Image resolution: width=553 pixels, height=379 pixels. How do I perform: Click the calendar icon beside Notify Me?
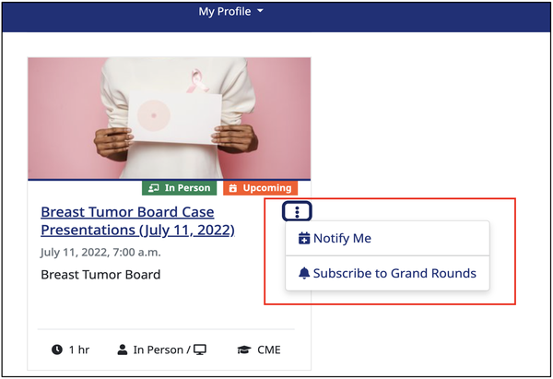coord(304,239)
